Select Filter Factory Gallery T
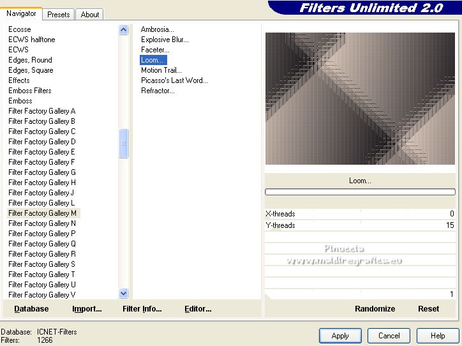The height and width of the screenshot is (346, 462). click(41, 275)
